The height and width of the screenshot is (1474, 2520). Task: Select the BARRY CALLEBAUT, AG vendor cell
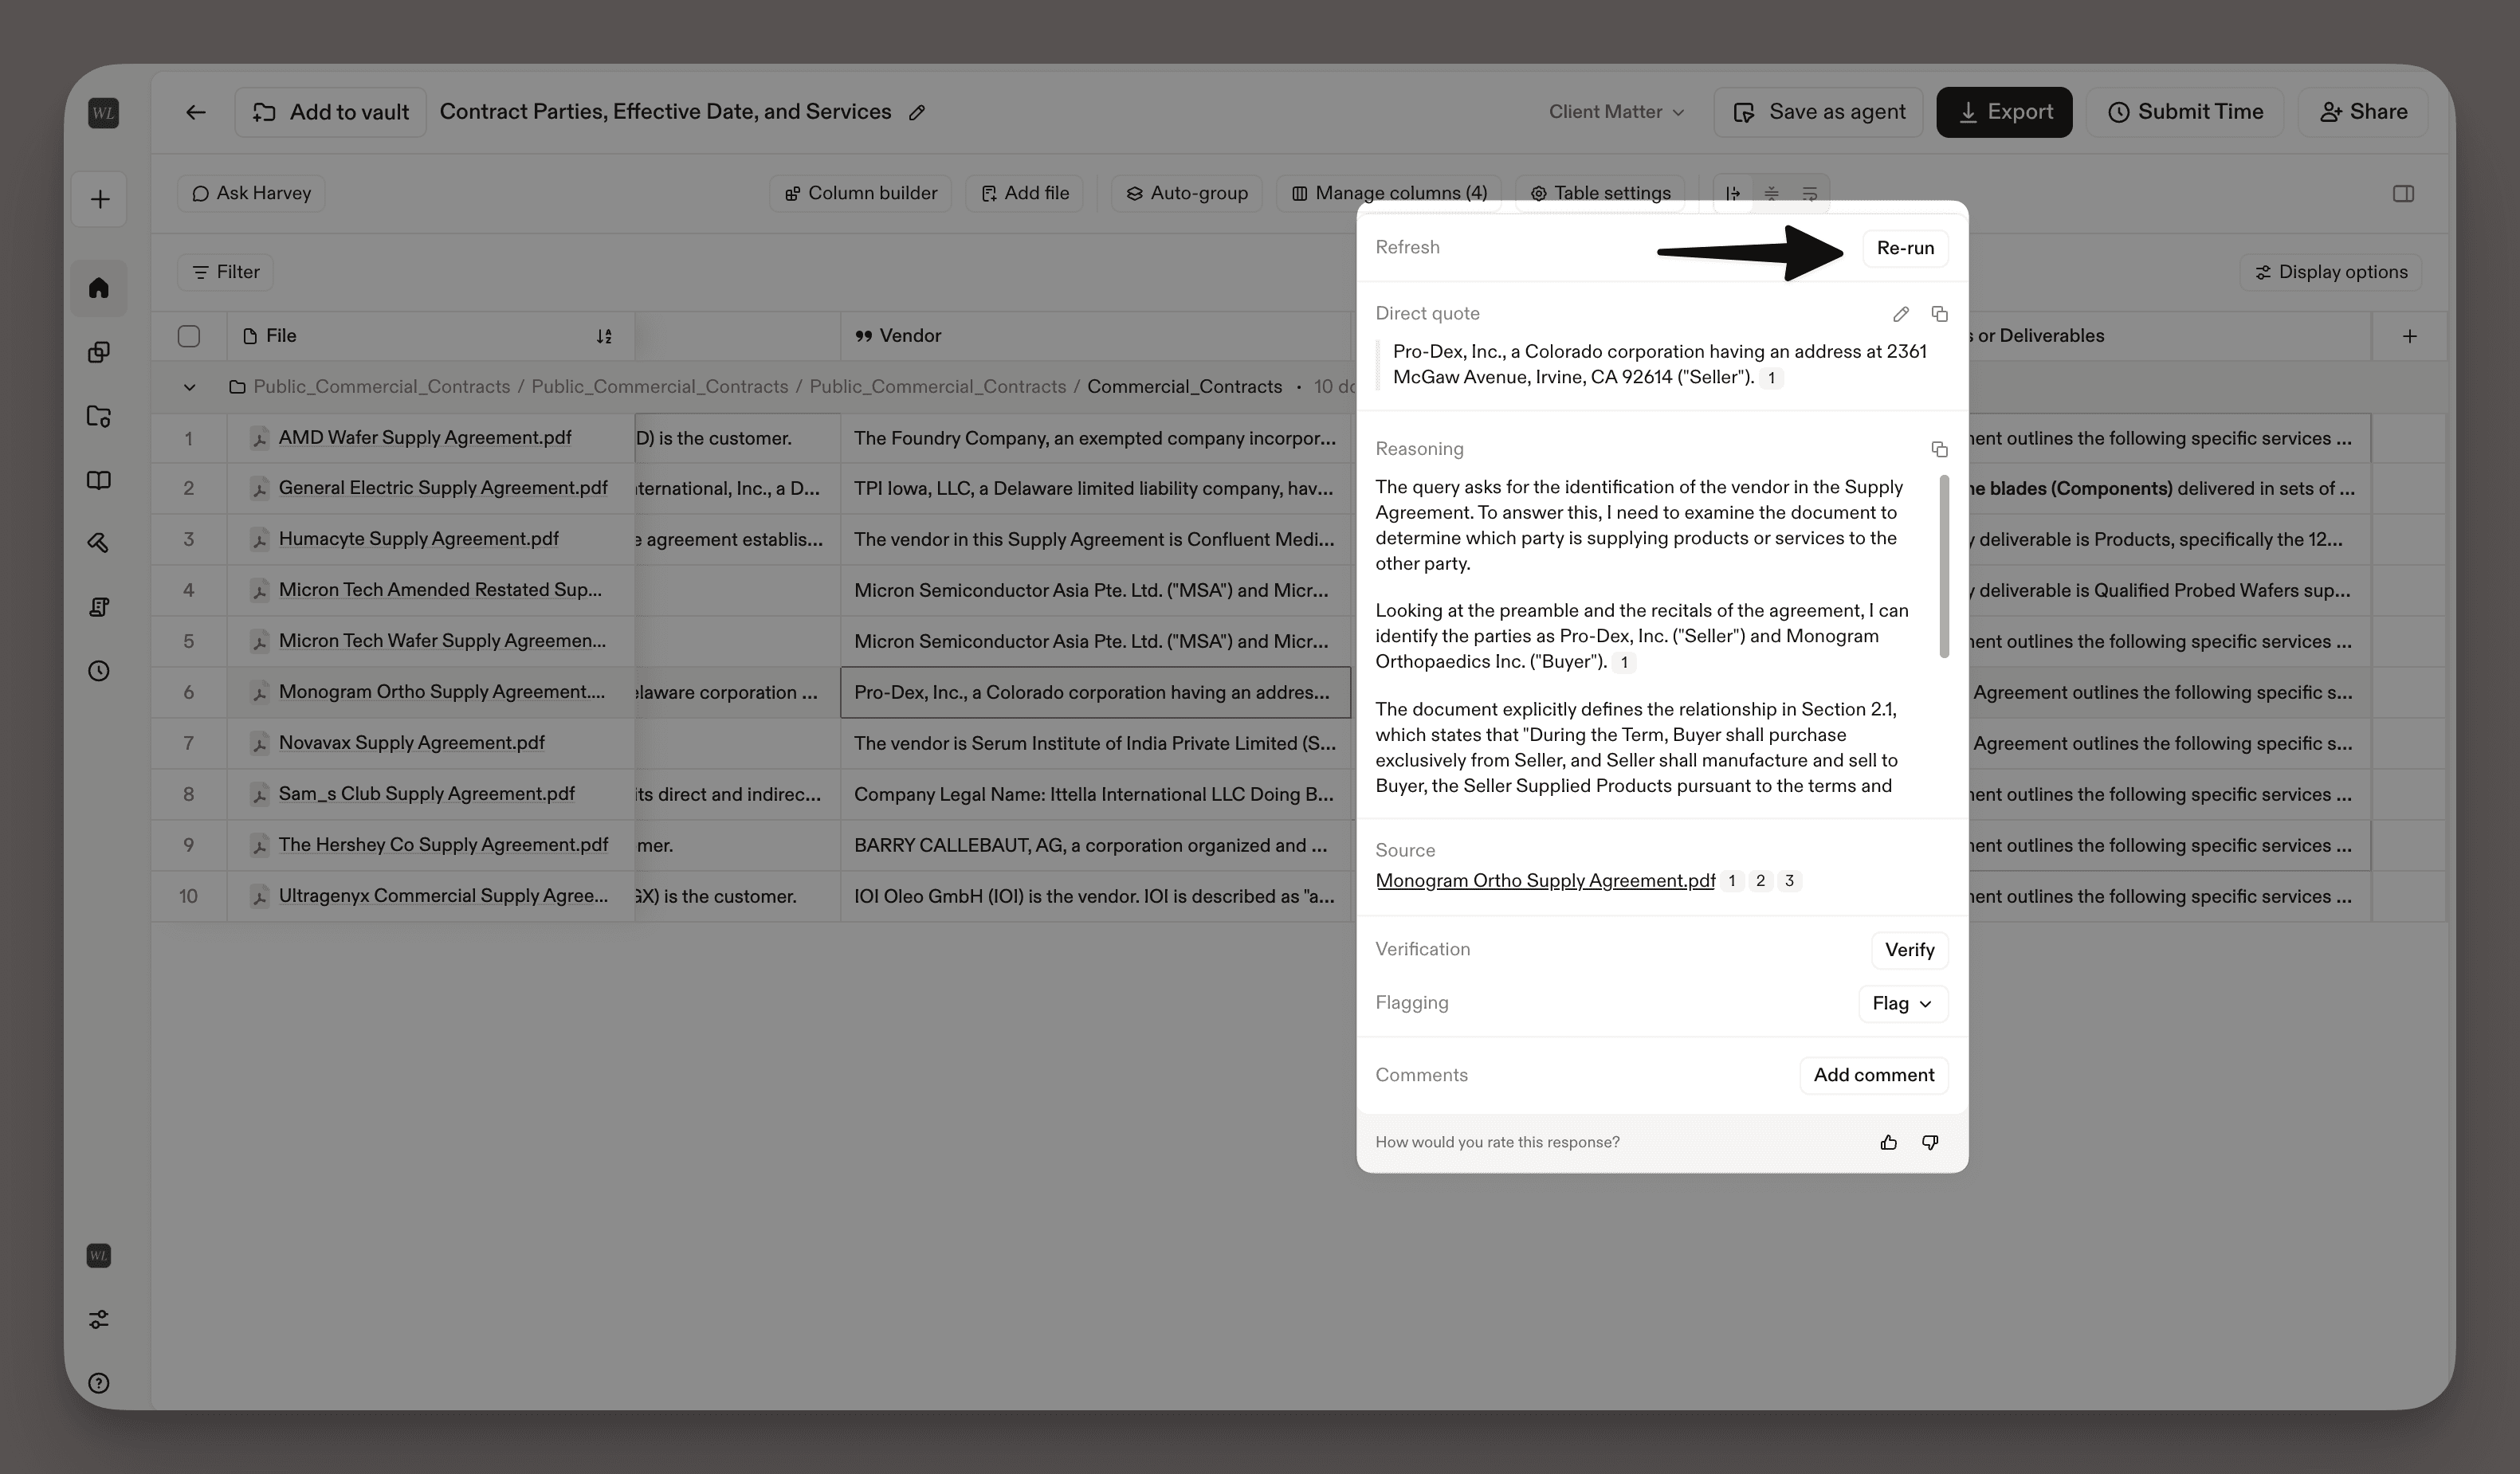click(1095, 845)
